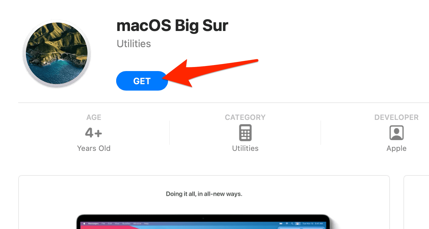Click the Years Old age label
429x229 pixels.
(94, 149)
